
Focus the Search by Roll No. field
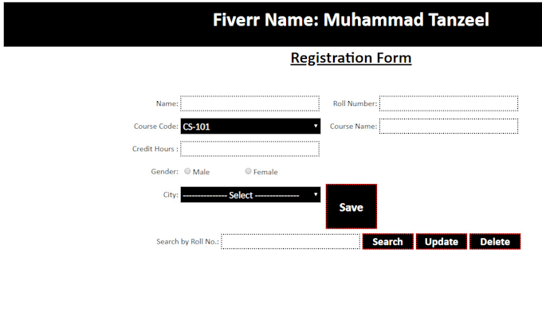[x=290, y=242]
